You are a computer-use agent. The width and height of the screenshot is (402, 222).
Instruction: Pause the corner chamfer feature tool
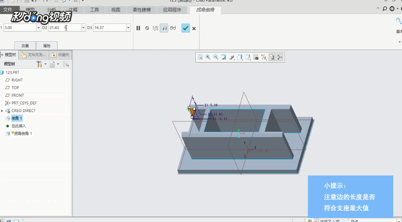click(138, 28)
